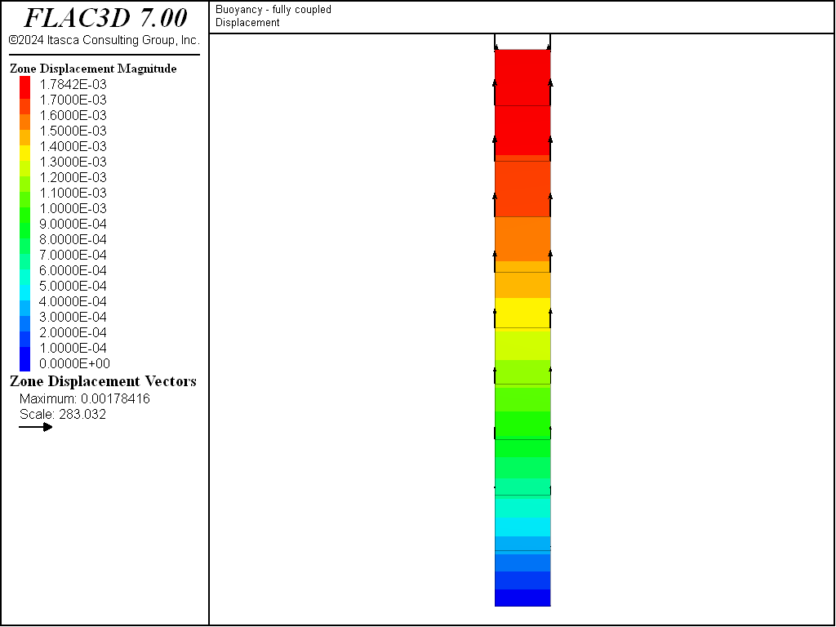Select legend value 1.7000E-03
Image resolution: width=836 pixels, height=627 pixels.
click(73, 100)
